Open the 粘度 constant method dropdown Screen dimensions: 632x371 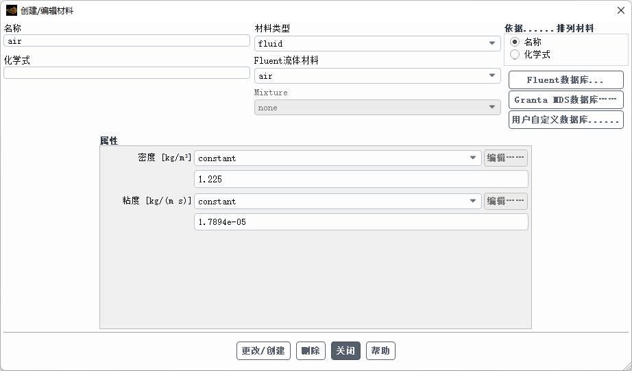pyautogui.click(x=338, y=201)
